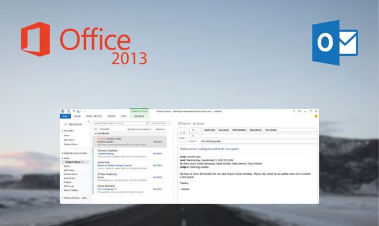Click the Cc... button
The image size is (379, 226).
194,136
